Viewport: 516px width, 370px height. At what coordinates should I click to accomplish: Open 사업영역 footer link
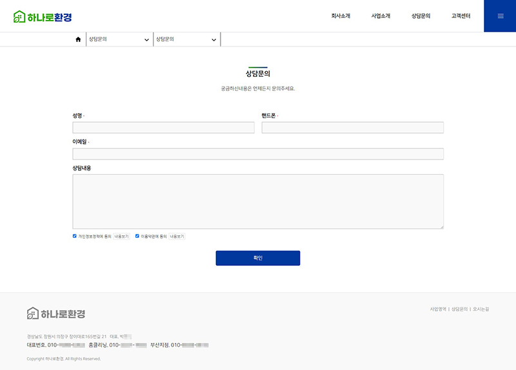438,309
